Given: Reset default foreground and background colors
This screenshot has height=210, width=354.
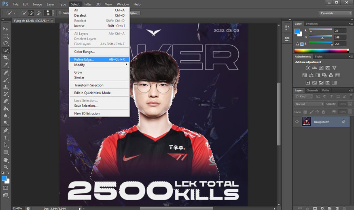Looking at the screenshot, I should [x=3, y=173].
